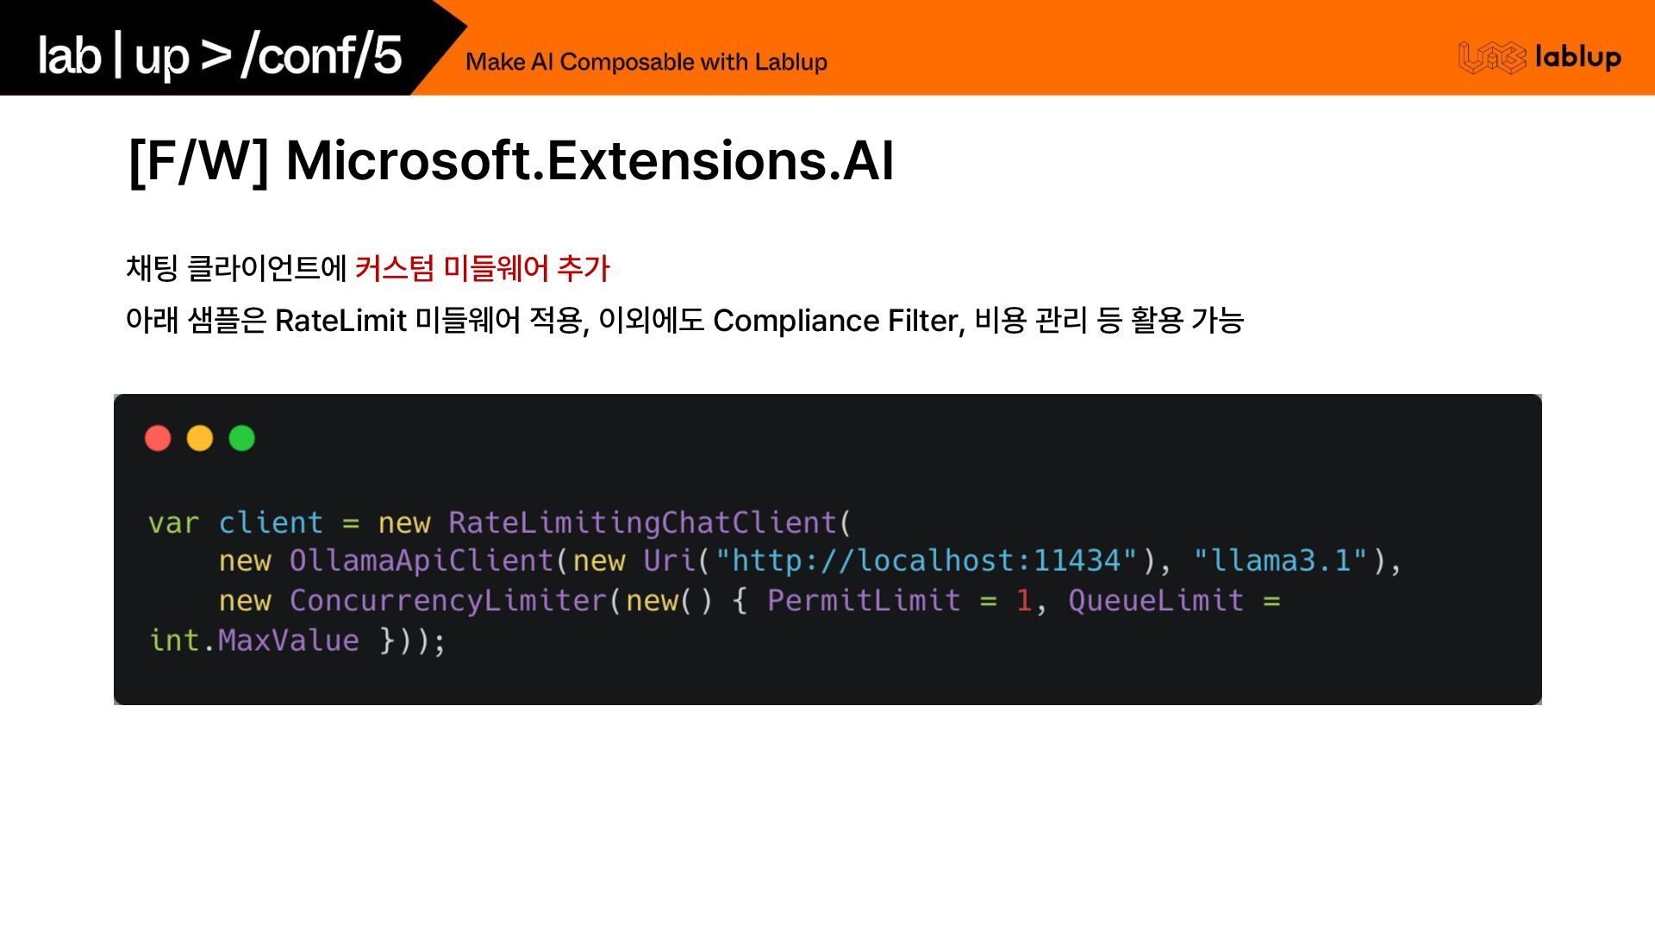
Task: Click 'Make AI Composable with Lablup' tagline
Action: [x=646, y=62]
